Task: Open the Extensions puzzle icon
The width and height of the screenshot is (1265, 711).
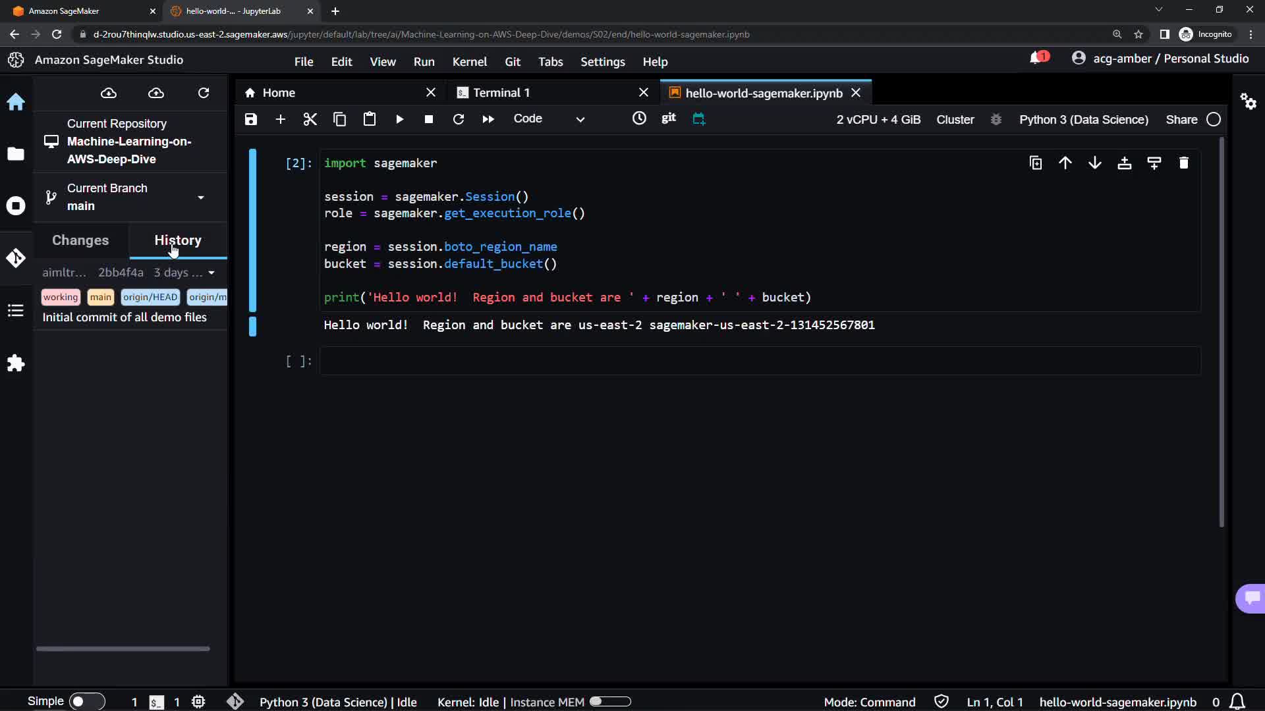Action: click(x=16, y=363)
